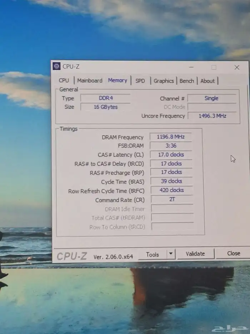The height and width of the screenshot is (334, 250).
Task: Select the Uncore Frequency 1496.3 MHz value
Action: point(212,116)
